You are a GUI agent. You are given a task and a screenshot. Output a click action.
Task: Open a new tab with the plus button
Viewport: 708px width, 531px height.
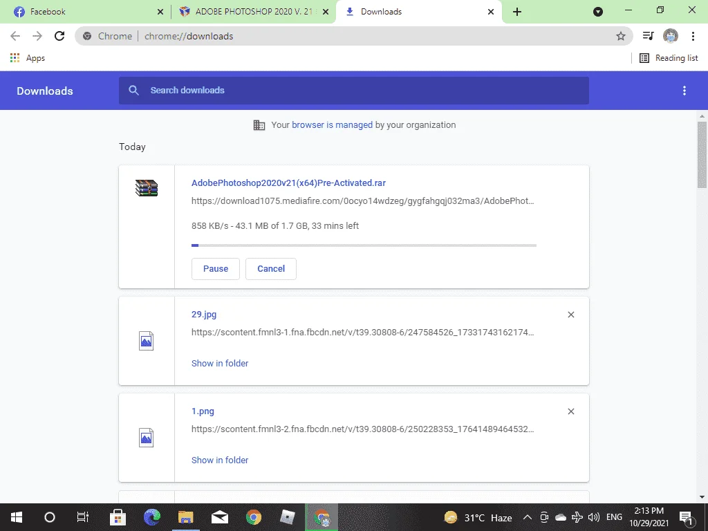517,12
